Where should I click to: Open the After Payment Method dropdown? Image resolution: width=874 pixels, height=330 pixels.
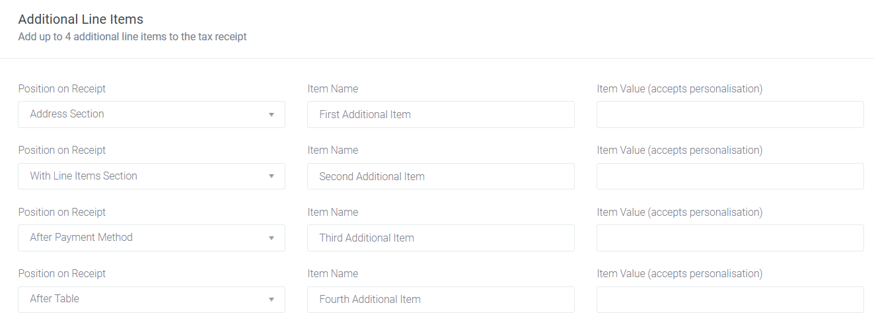point(151,238)
